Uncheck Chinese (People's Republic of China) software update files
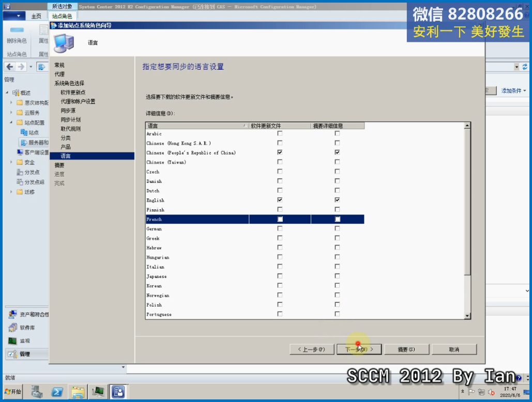The width and height of the screenshot is (532, 402). click(x=280, y=152)
